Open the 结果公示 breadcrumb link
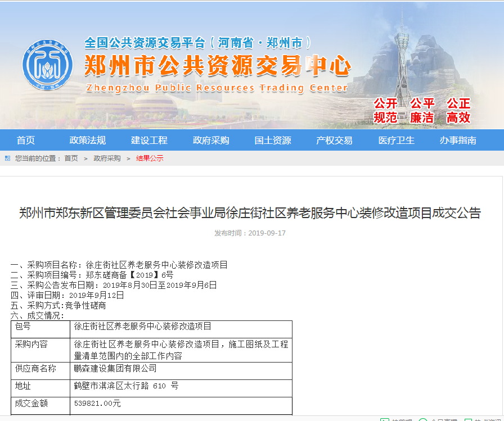 coord(148,158)
